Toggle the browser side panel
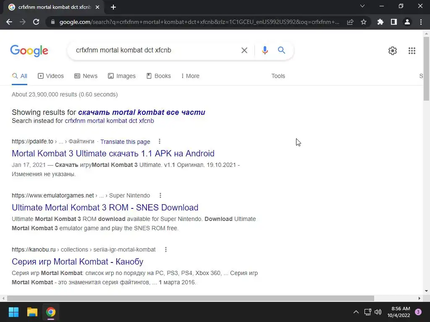Viewport: 430px width, 322px height. click(x=394, y=22)
